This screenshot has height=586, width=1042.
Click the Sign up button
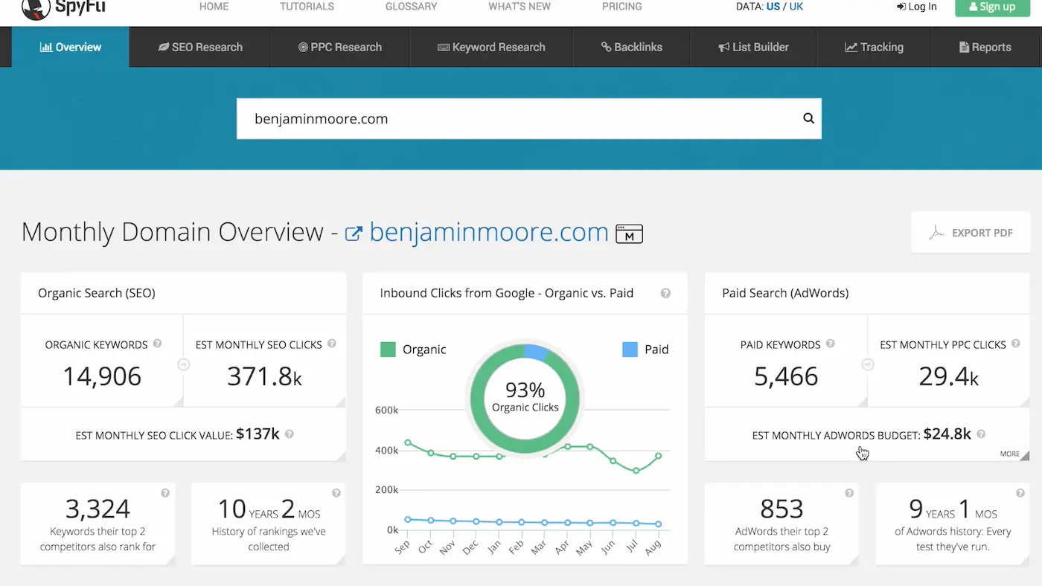tap(992, 7)
